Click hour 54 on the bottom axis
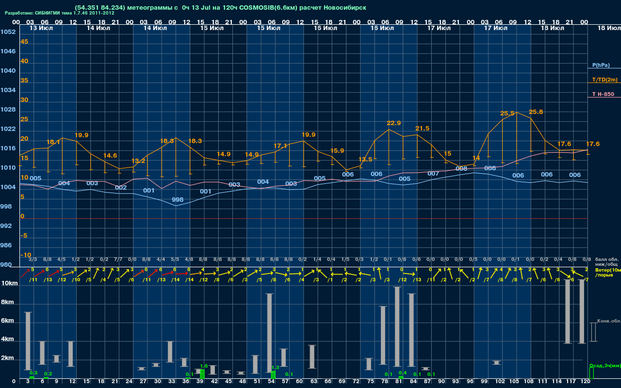Screen dimensions: 621x388 pos(272,382)
